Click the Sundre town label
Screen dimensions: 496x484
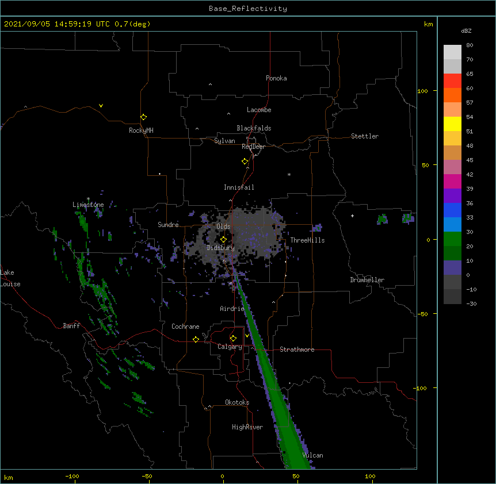point(168,225)
